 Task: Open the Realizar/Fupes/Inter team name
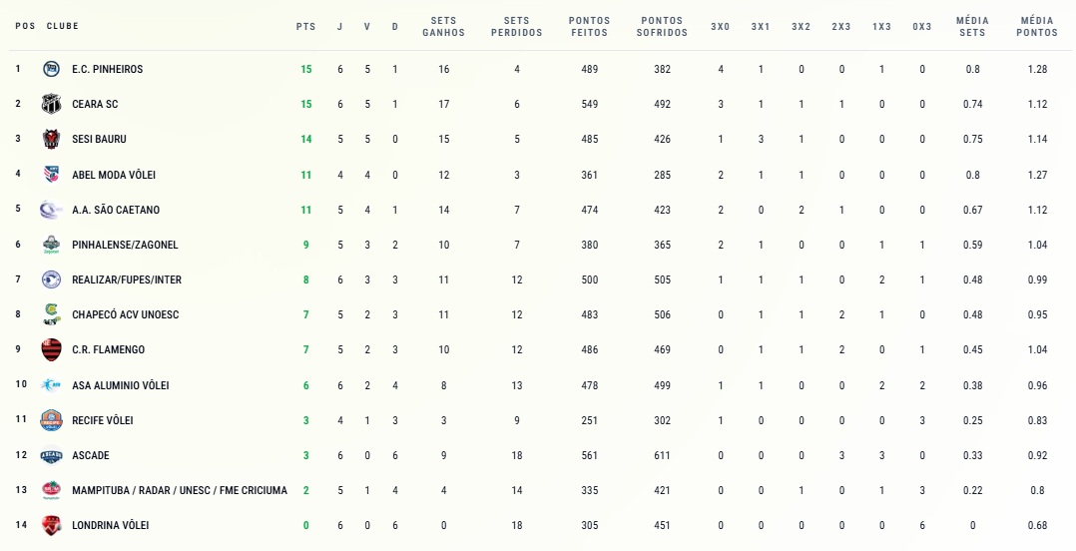point(127,279)
